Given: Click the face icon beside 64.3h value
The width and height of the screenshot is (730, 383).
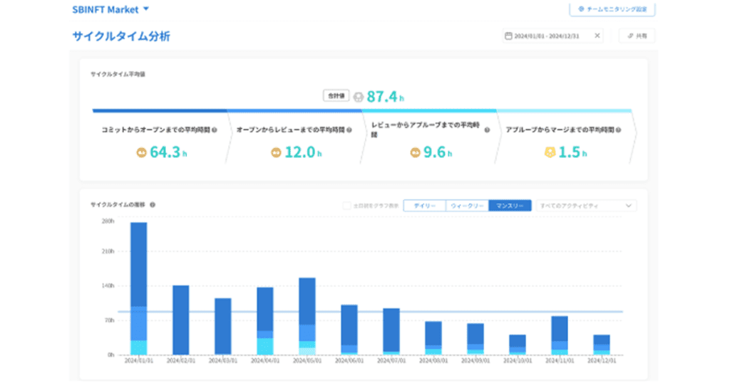Looking at the screenshot, I should [x=141, y=152].
